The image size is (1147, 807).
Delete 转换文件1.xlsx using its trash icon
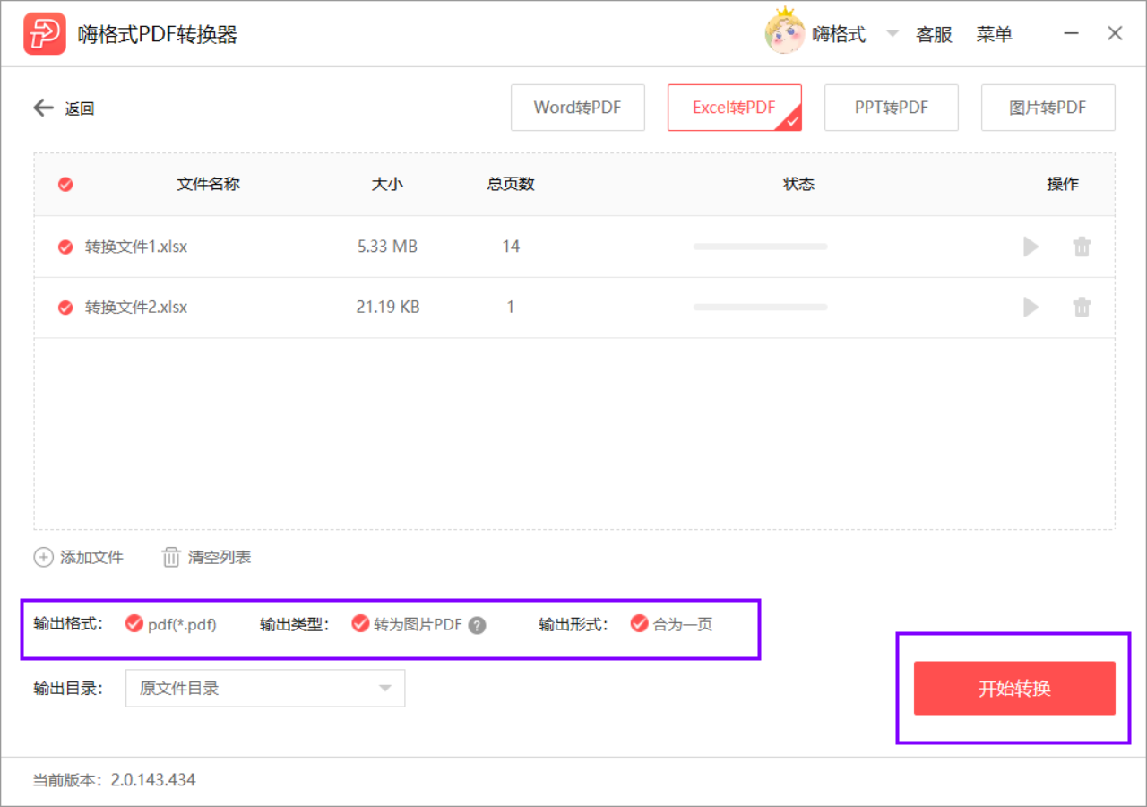coord(1082,247)
